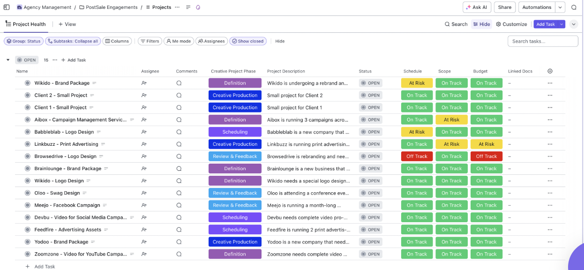
Task: Expand the Automations dropdown arrow
Action: (560, 7)
